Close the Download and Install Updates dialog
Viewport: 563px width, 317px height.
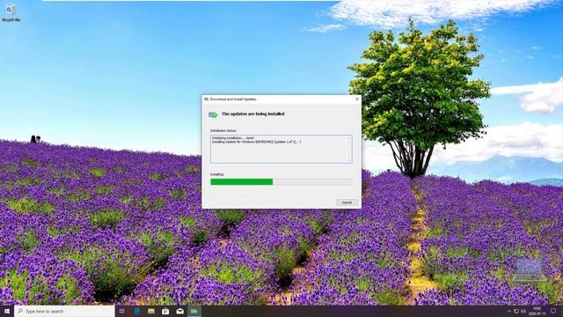[357, 99]
